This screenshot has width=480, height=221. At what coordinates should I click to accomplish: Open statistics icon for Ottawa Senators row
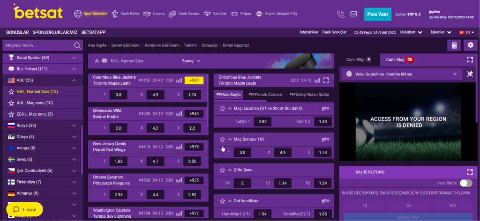179,180
